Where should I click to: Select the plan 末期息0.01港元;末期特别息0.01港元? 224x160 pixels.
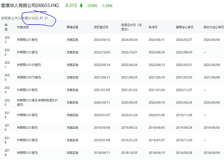[x=38, y=102]
